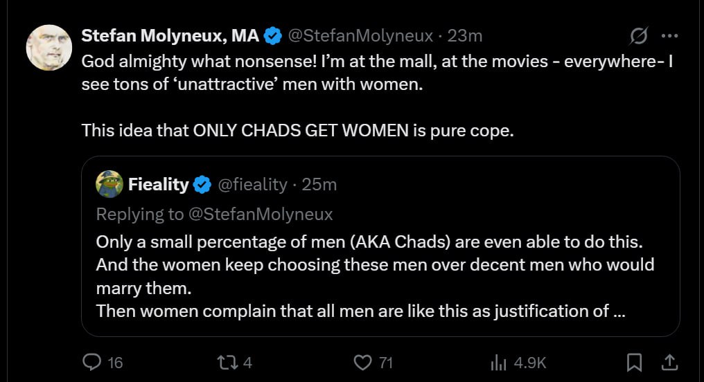Click Fieality's blue verified badge

202,184
